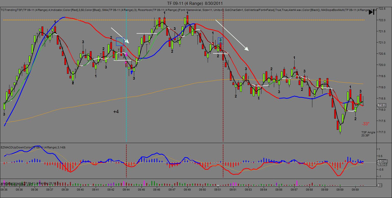Select the chart title TF 09-11 (4 Range) 8/30/2011

click(195, 3)
